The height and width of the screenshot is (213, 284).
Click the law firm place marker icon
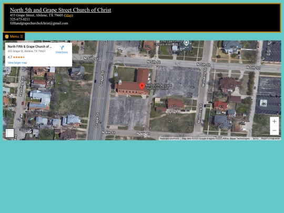pos(186,43)
